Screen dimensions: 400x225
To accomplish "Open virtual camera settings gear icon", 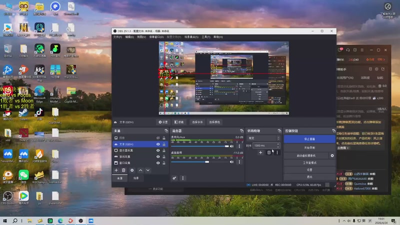I will 332,156.
